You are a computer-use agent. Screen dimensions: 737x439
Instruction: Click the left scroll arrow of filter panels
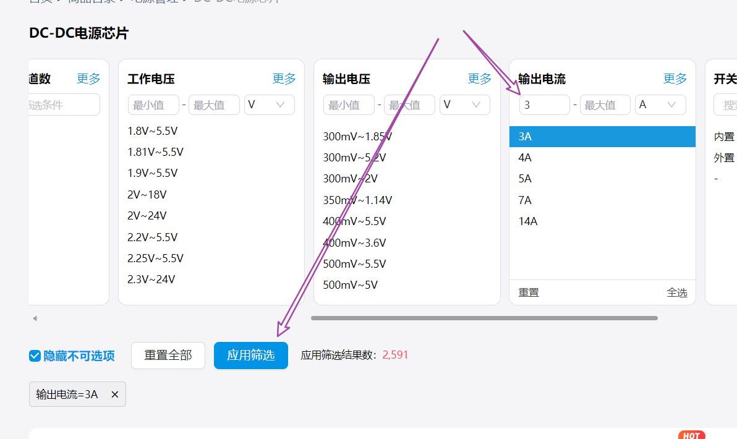pos(35,318)
